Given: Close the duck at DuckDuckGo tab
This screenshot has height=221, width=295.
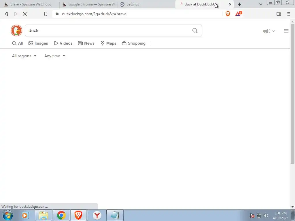Looking at the screenshot, I should click(230, 4).
